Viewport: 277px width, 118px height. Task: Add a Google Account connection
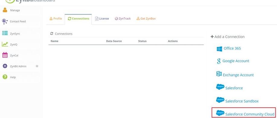coord(233,61)
